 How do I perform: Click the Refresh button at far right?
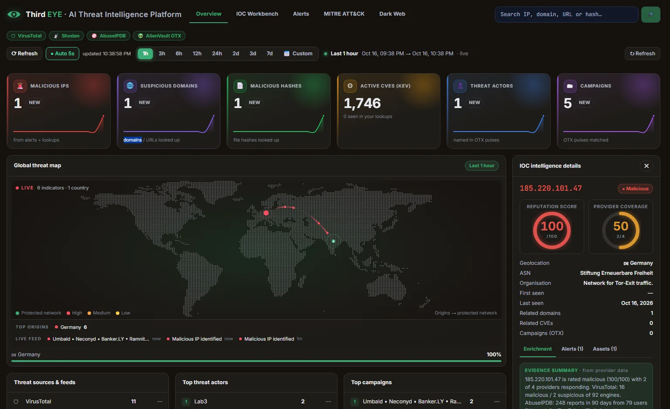pyautogui.click(x=643, y=54)
